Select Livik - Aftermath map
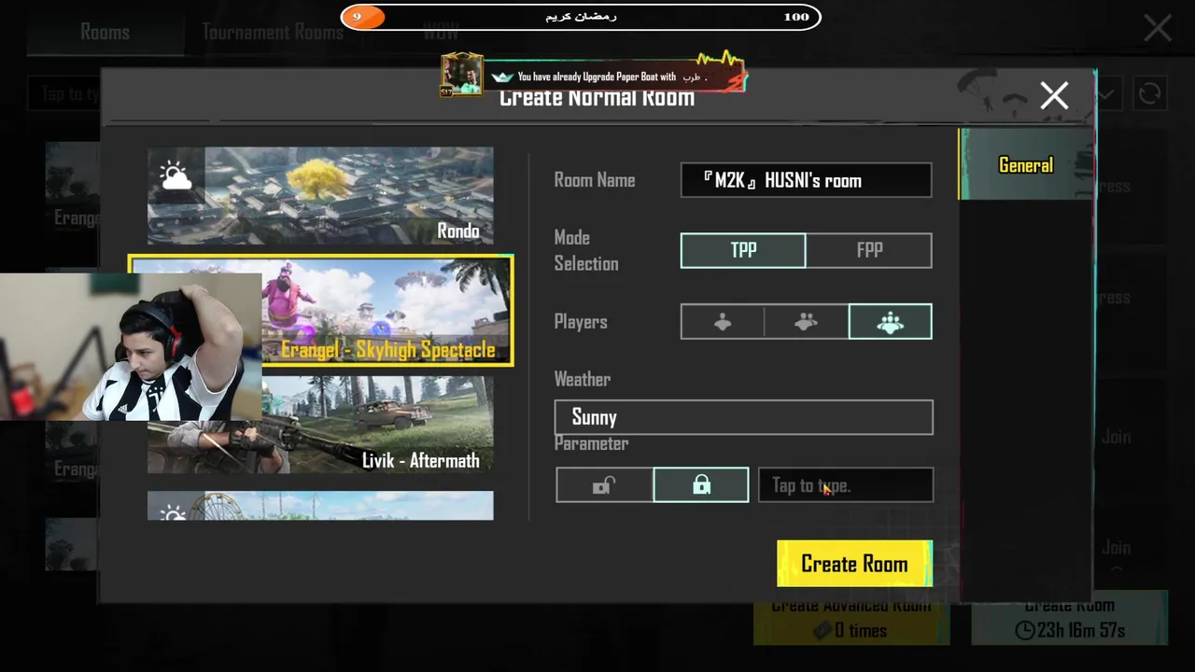 tap(320, 425)
